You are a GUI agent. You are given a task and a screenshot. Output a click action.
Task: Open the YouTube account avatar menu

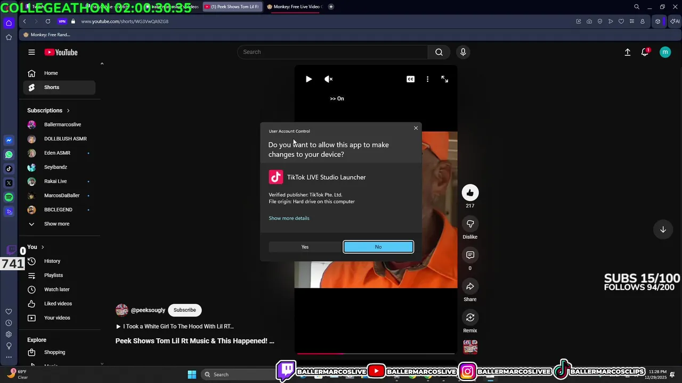[x=665, y=52]
